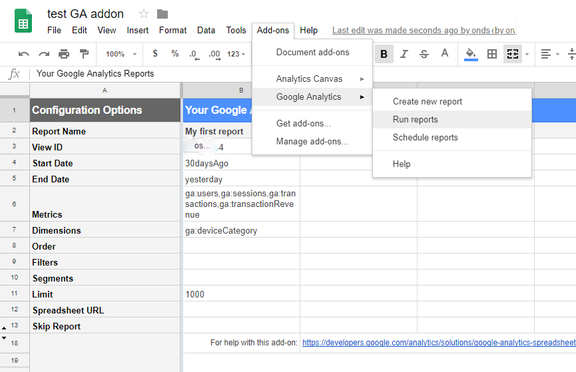576x372 pixels.
Task: Decrease decimal places
Action: 194,55
